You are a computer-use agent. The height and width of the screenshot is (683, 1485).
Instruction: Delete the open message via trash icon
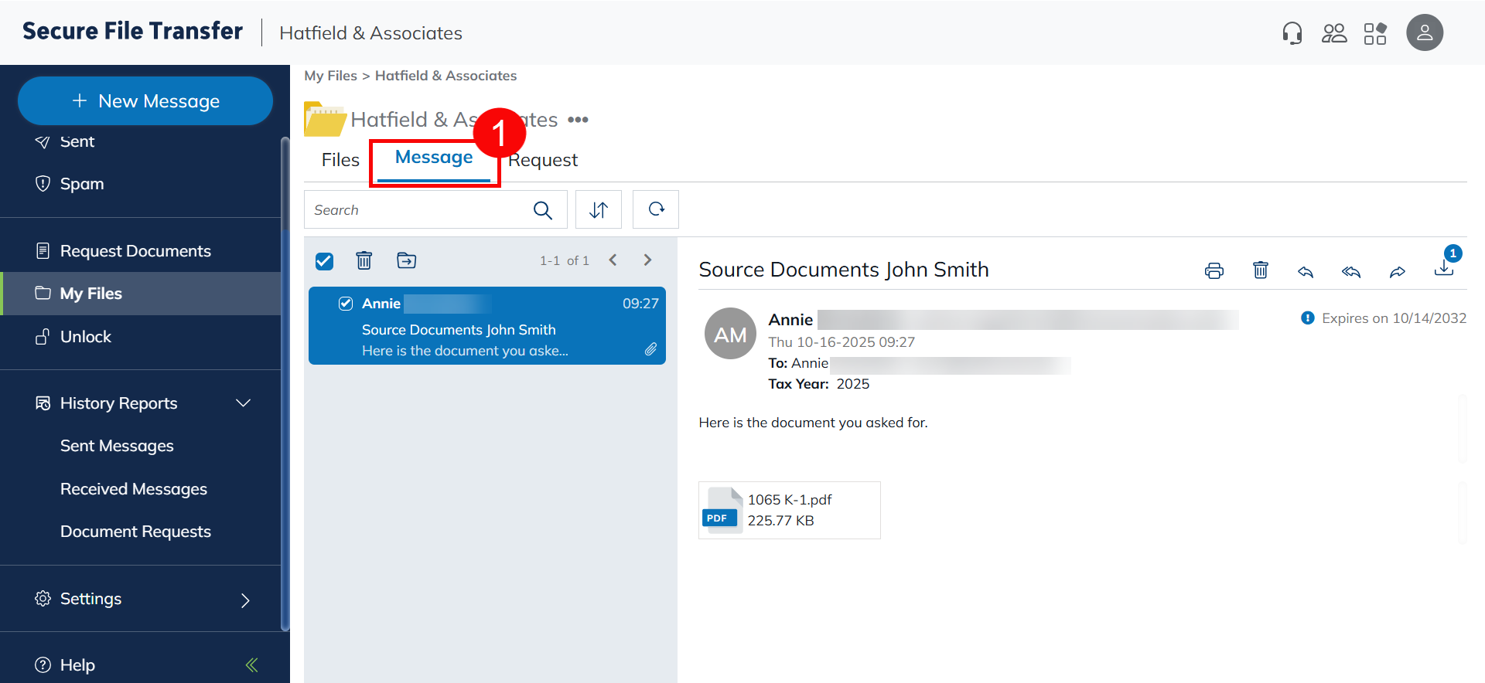click(x=1260, y=270)
